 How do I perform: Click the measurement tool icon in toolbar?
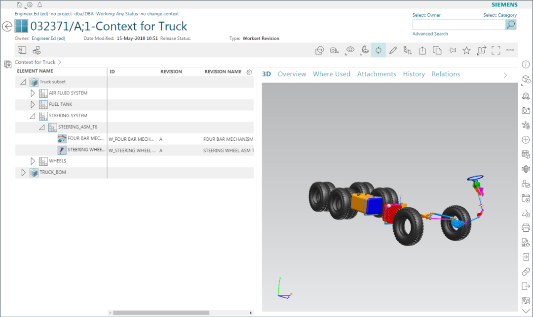tap(335, 50)
